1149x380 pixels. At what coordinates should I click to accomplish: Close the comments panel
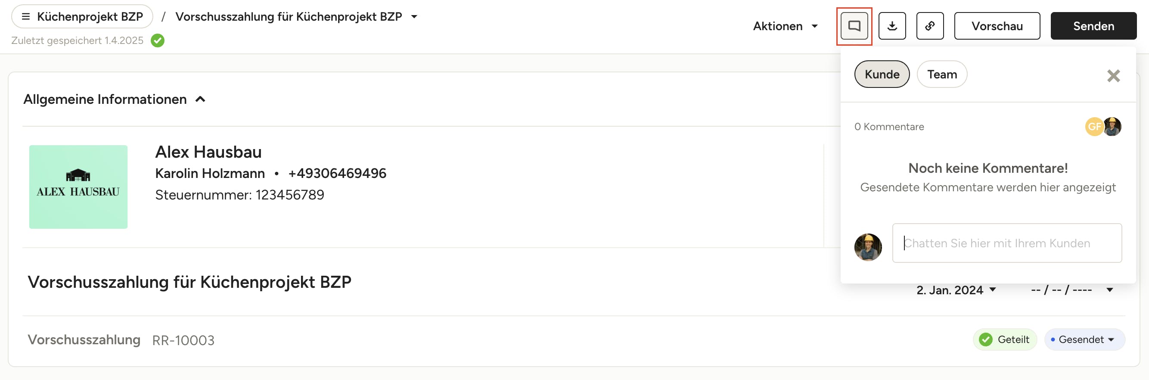pyautogui.click(x=1113, y=76)
